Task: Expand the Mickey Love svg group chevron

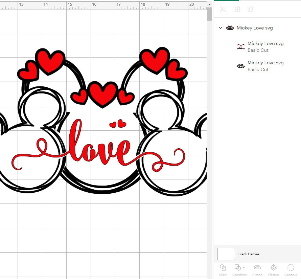Action: [221, 28]
